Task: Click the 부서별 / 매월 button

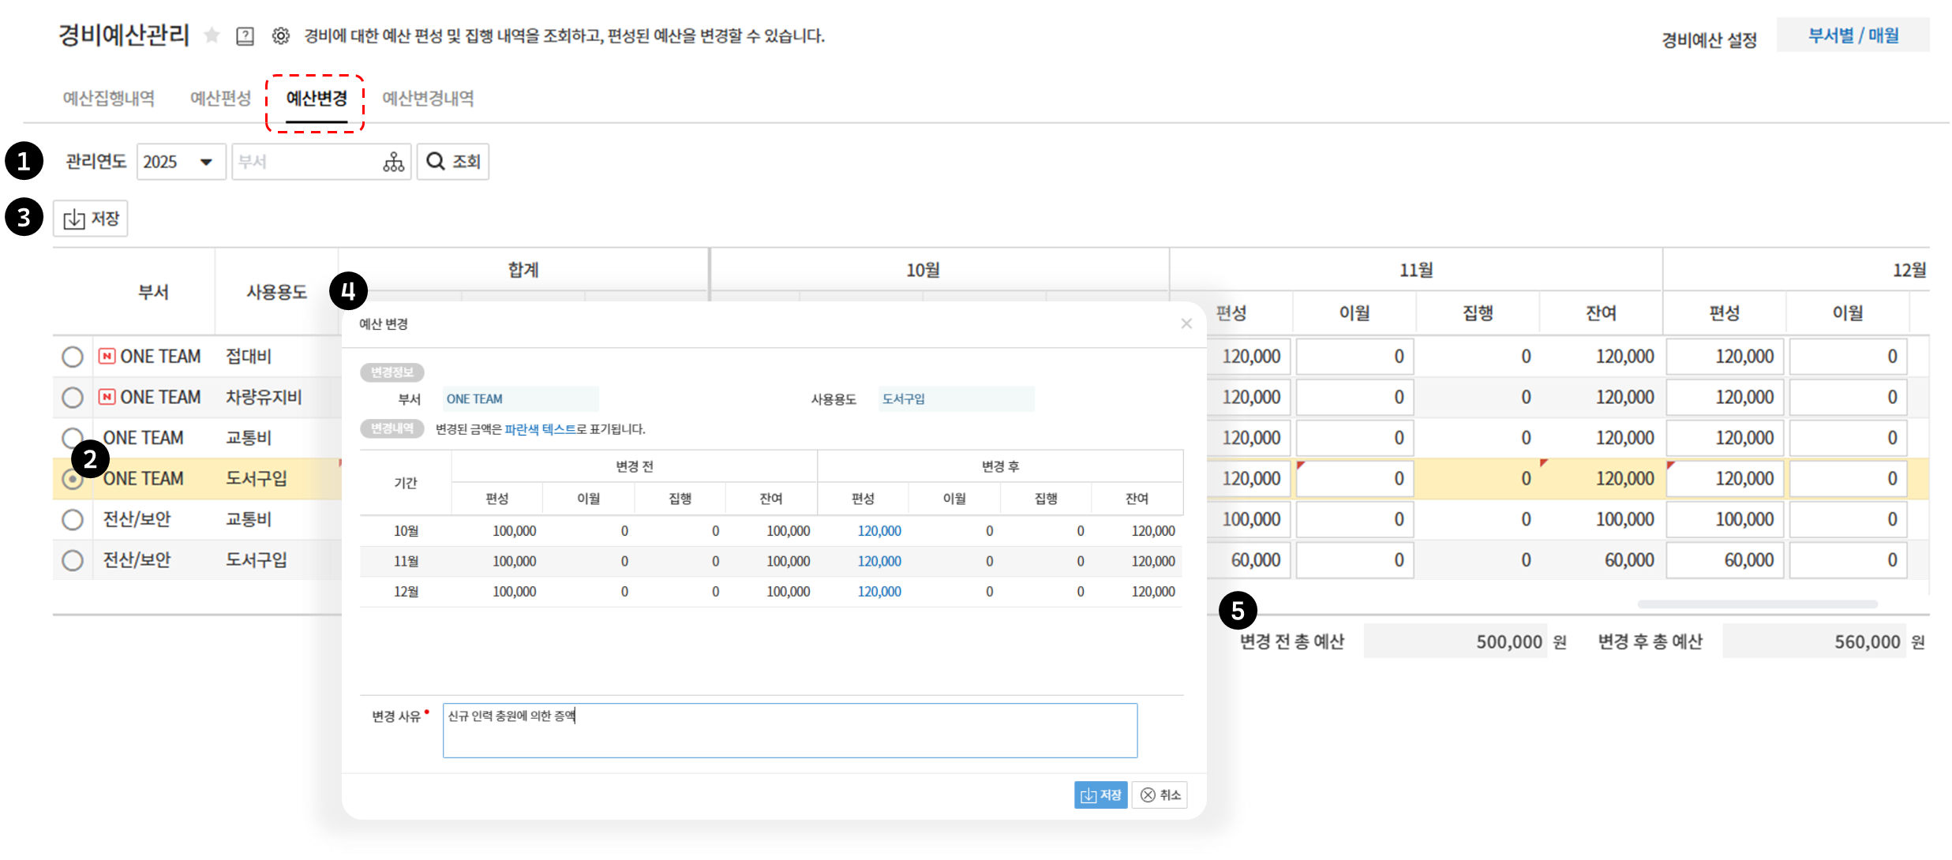Action: [x=1853, y=36]
